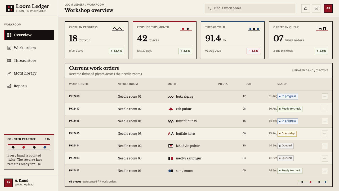Open the Reports page
The height and width of the screenshot is (191, 339).
[x=29, y=86]
